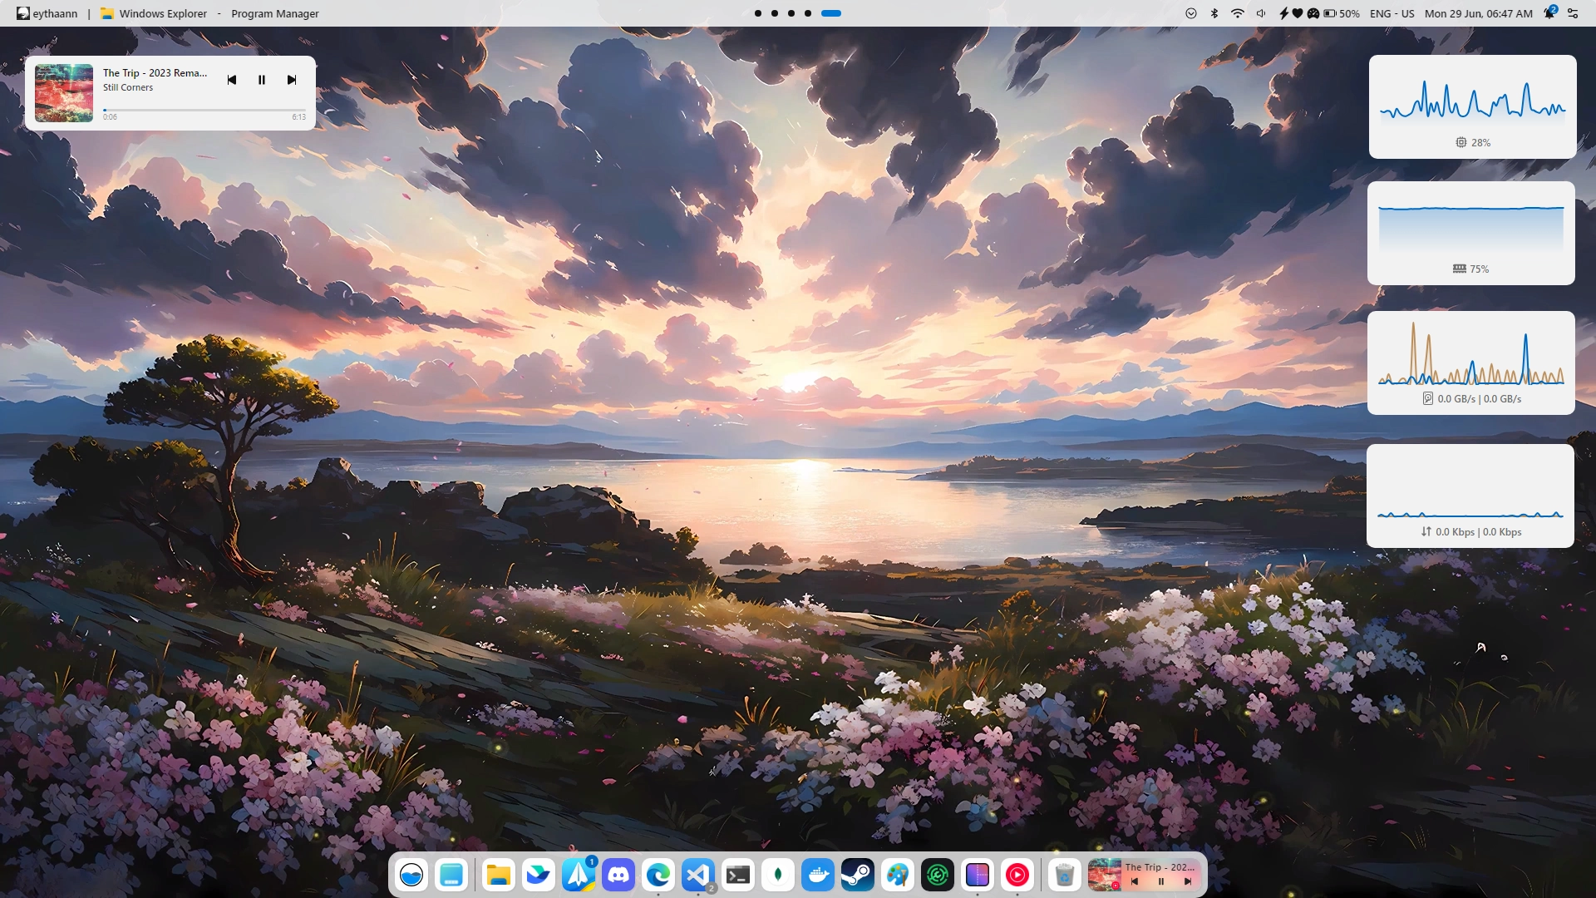Switch to the fourth workspace dot
The width and height of the screenshot is (1596, 898).
(808, 13)
